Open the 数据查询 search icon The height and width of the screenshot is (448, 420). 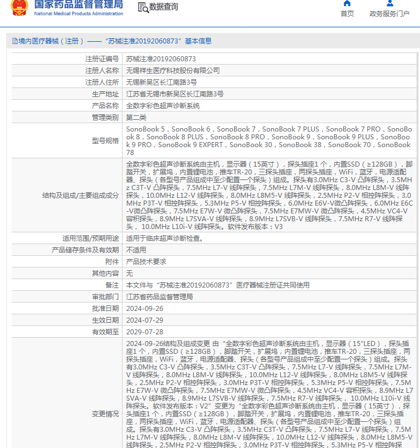(x=143, y=8)
